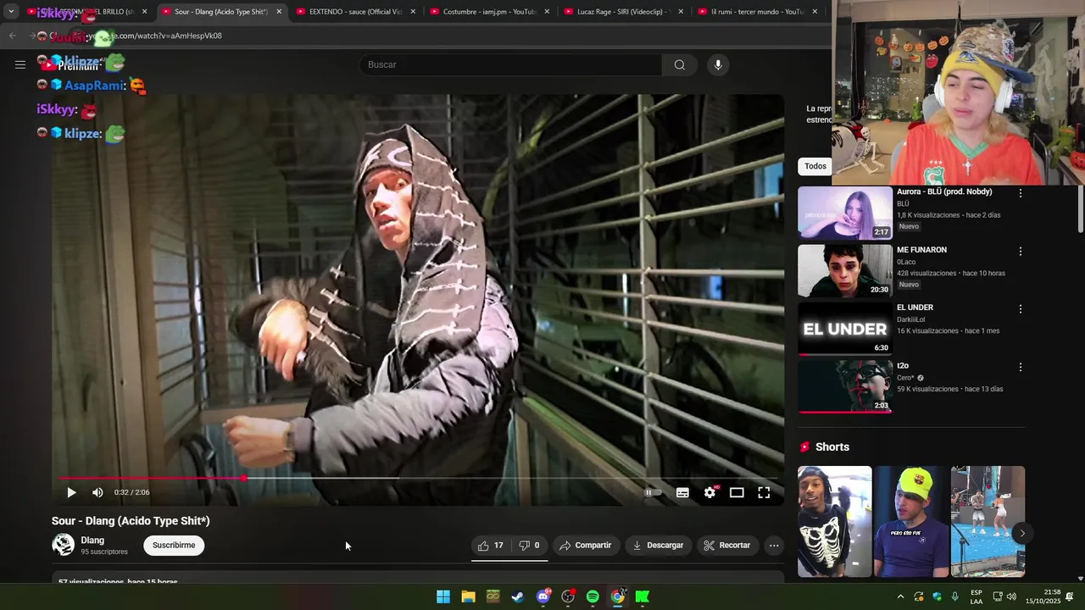Close the Lucaz Rage - SIRI tab
1085x610 pixels.
click(x=681, y=12)
